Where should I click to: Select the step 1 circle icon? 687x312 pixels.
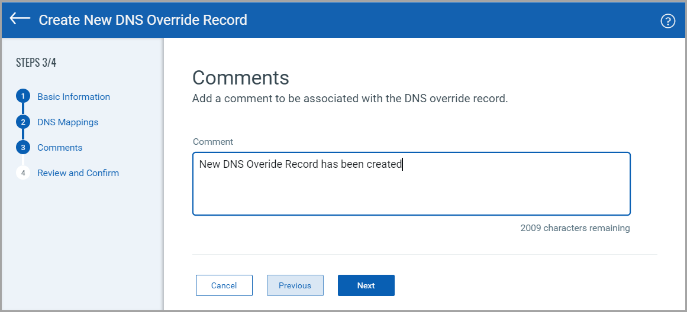pos(23,96)
